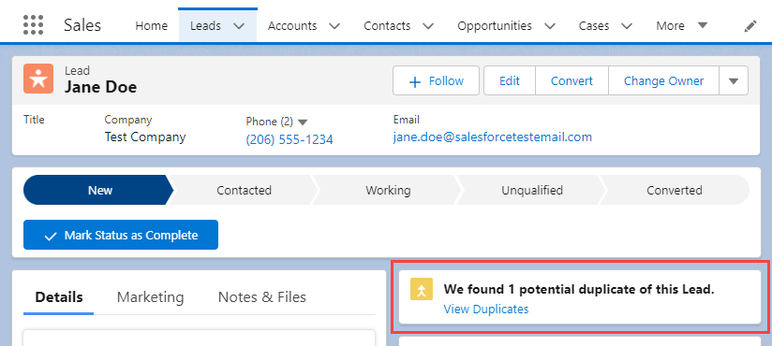Expand the Cases tab dropdown chevron
The image size is (772, 346).
click(x=626, y=26)
